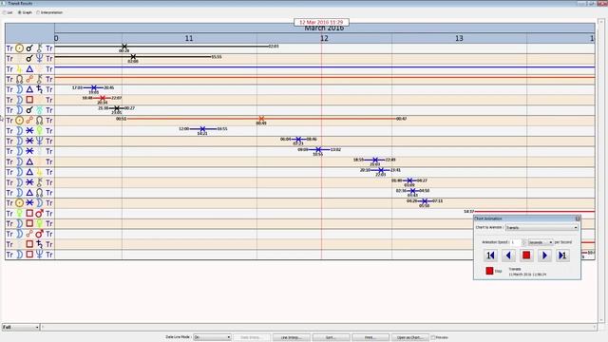This screenshot has height=342, width=608.
Task: Click the horizontal scrollbar below the graph
Action: pos(318,327)
